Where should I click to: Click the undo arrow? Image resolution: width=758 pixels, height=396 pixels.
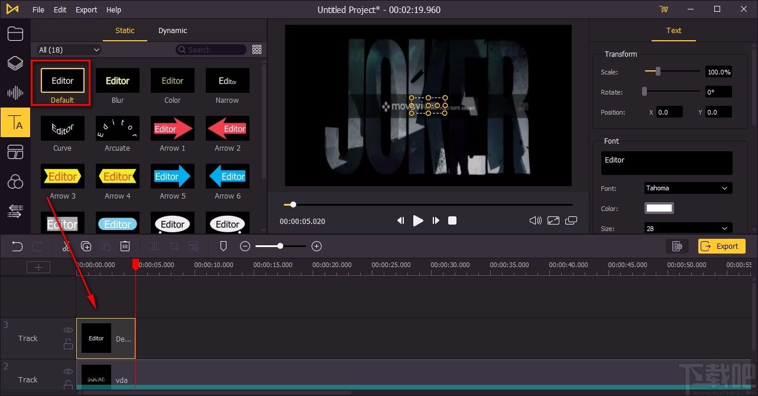[x=17, y=246]
